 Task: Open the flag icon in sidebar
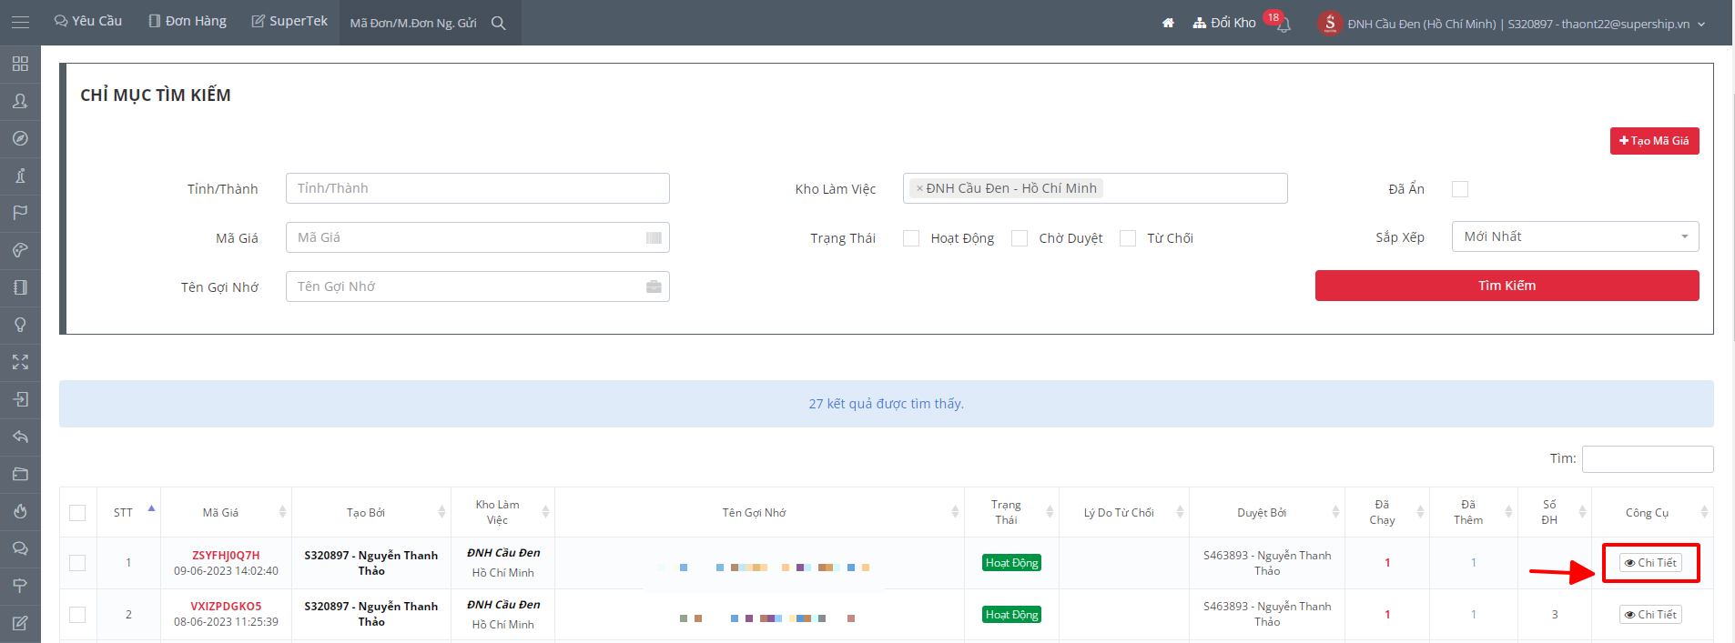tap(20, 213)
